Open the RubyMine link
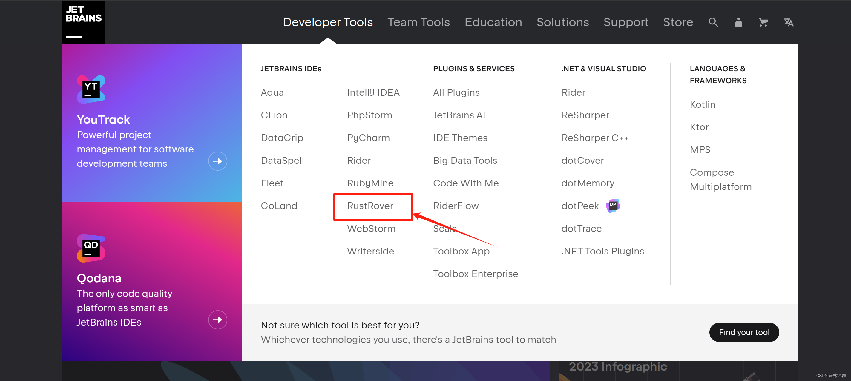Screen dimensions: 851x381 point(370,183)
